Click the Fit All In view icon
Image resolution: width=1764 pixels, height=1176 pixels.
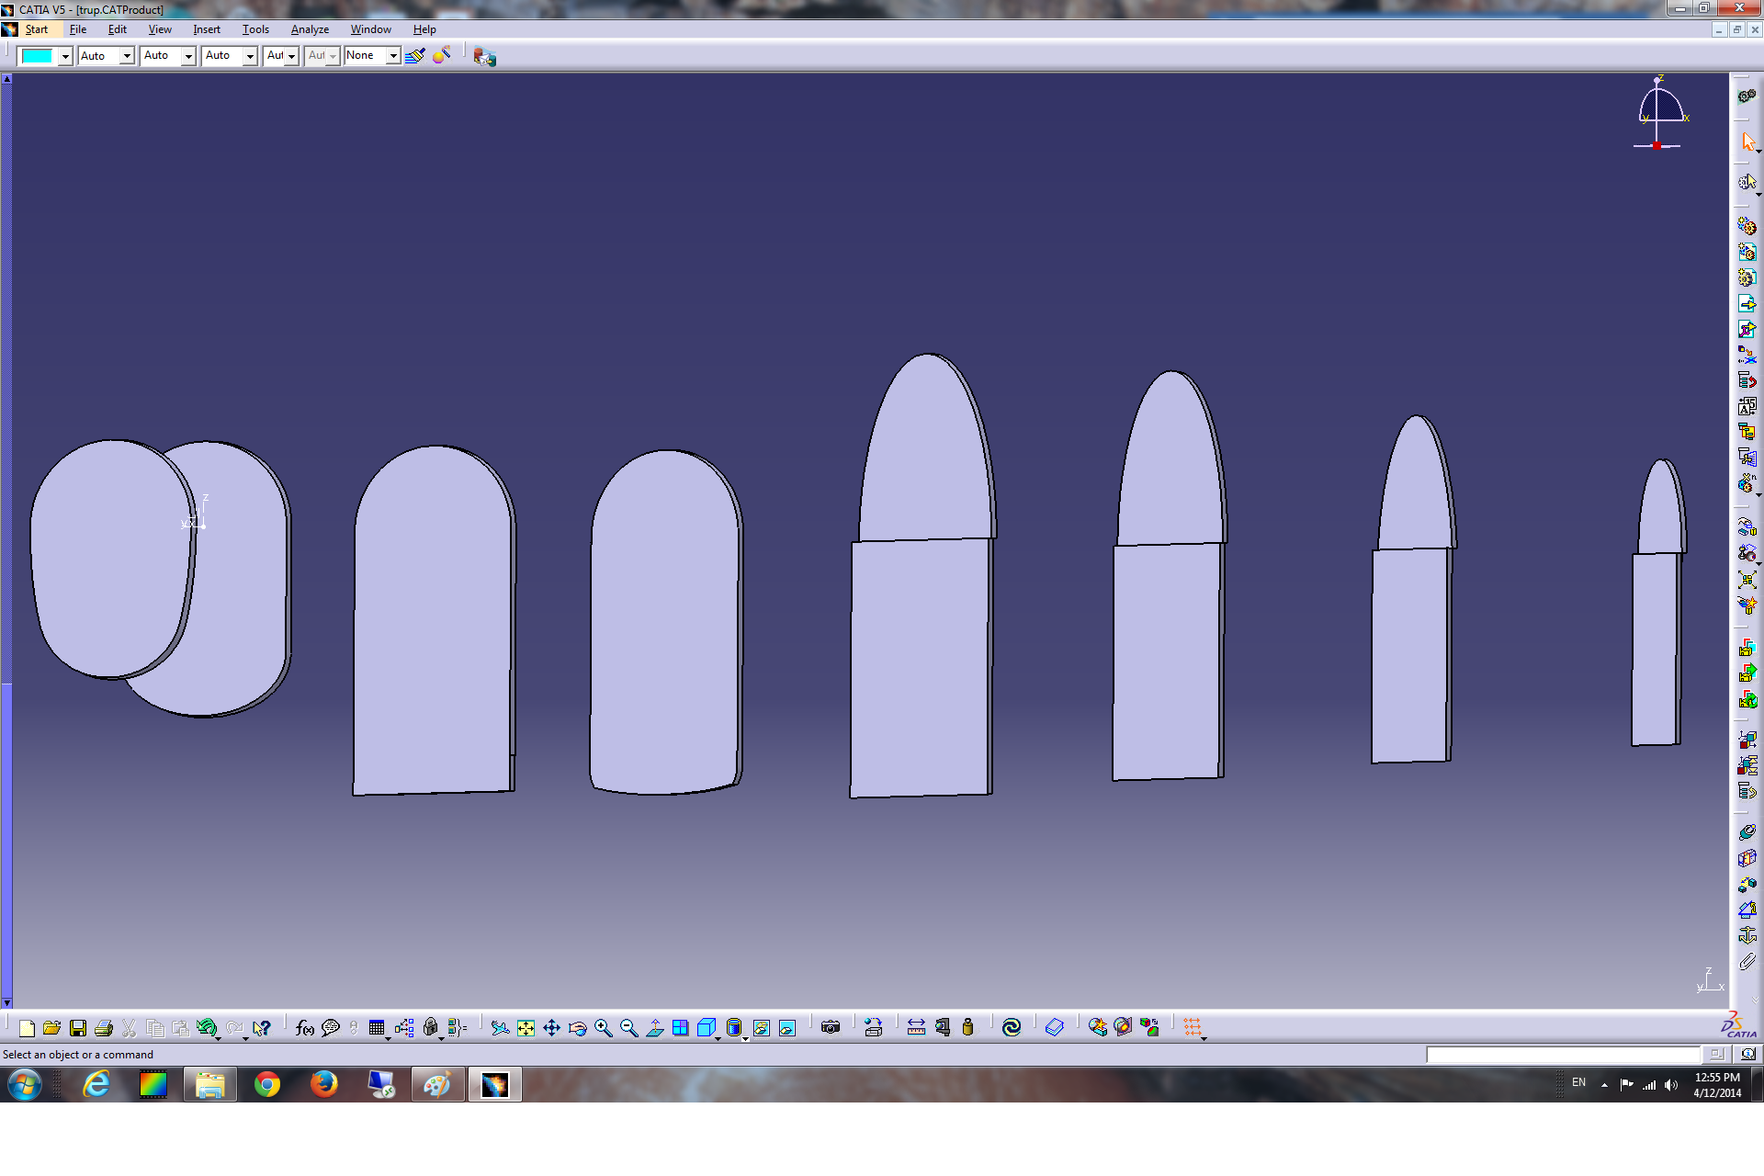point(526,1028)
